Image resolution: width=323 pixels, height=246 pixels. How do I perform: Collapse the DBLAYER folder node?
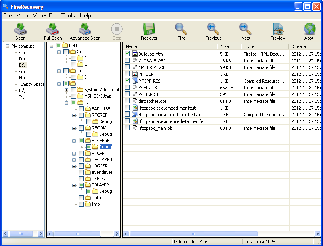tap(74, 185)
